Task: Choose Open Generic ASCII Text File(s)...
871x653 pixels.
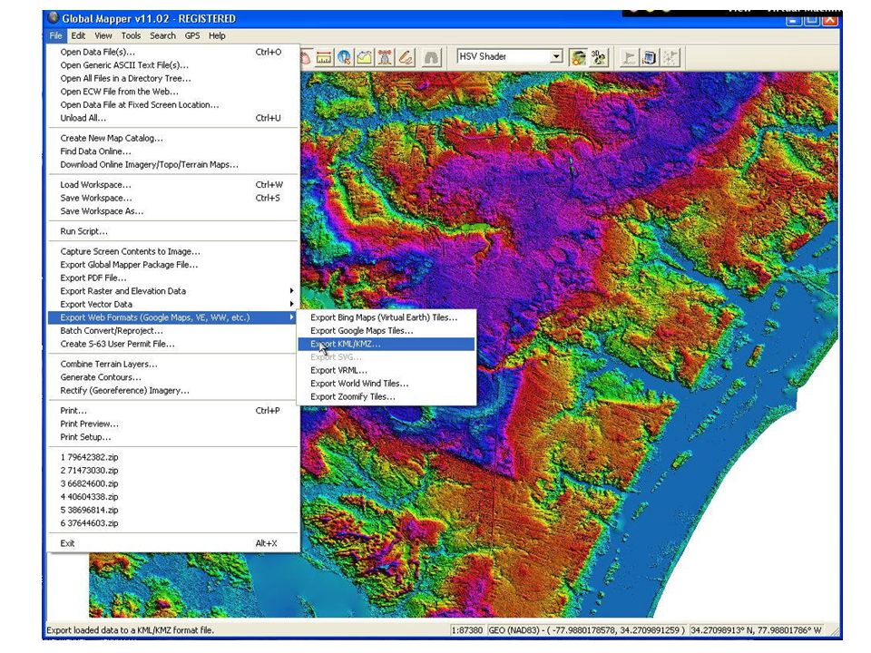Action: pos(172,65)
